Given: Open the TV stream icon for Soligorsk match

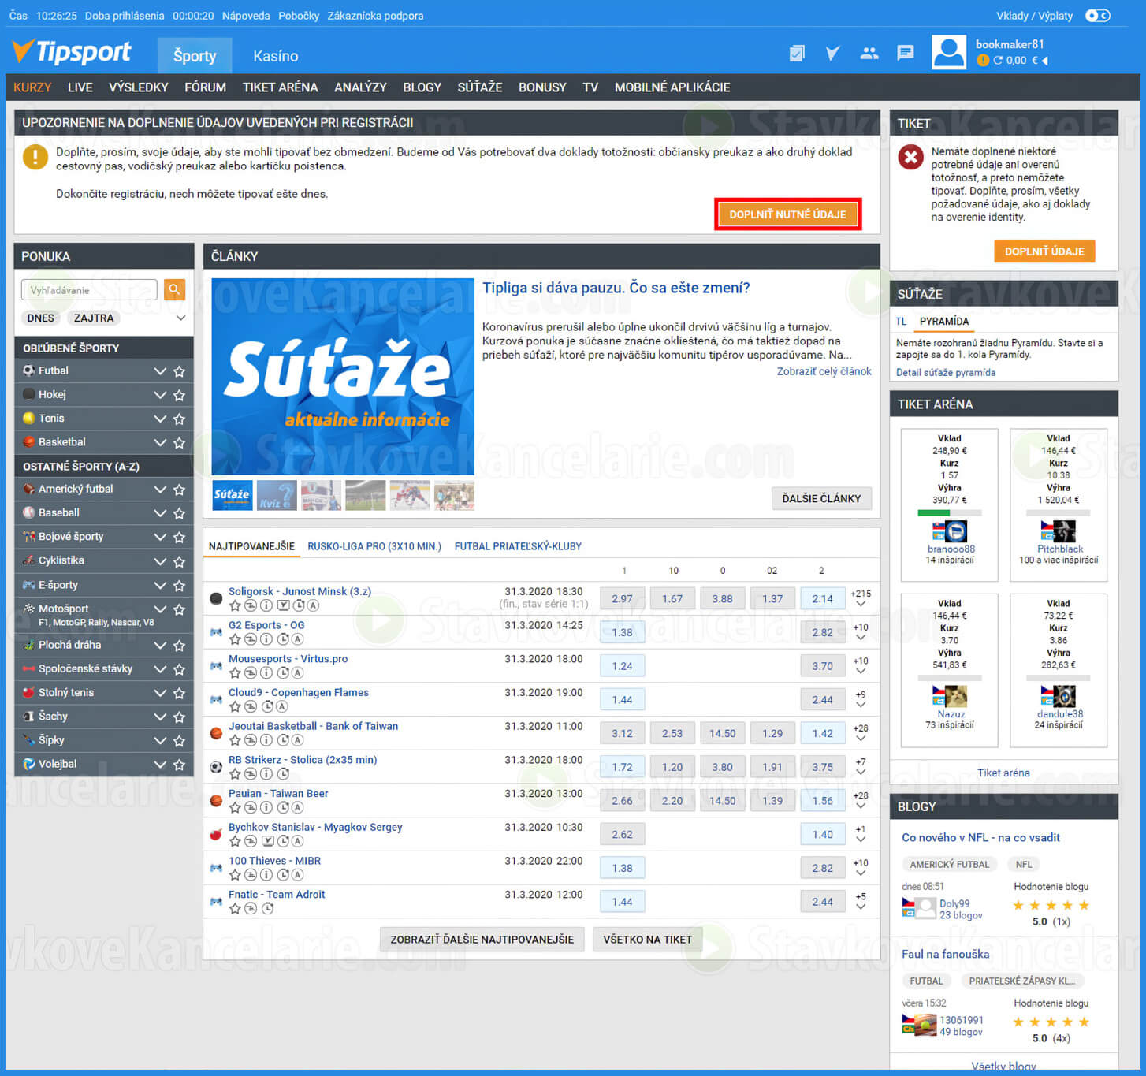Looking at the screenshot, I should [x=282, y=605].
